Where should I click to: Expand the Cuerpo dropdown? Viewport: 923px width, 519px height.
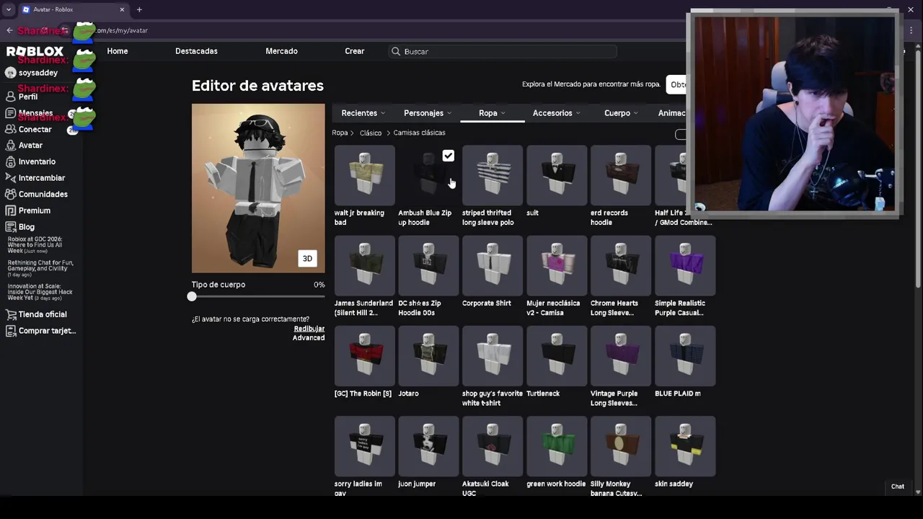point(621,113)
